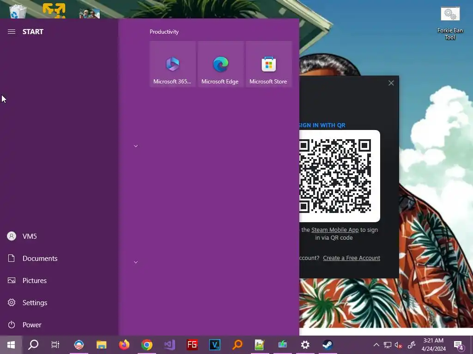Select the yellow arrows desktop icon
Image resolution: width=473 pixels, height=354 pixels.
[54, 11]
